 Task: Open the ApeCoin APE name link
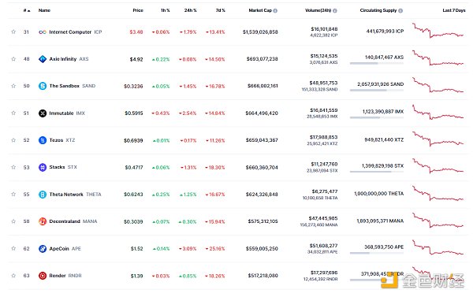point(65,248)
